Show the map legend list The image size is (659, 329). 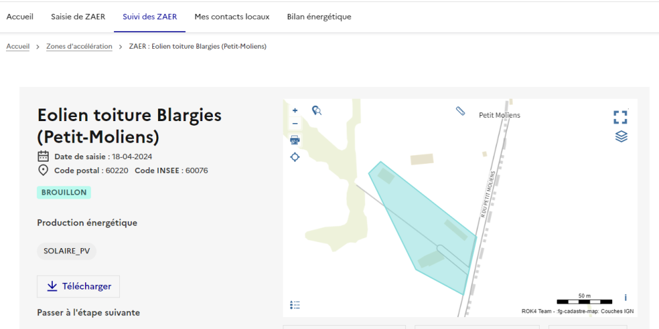(295, 305)
